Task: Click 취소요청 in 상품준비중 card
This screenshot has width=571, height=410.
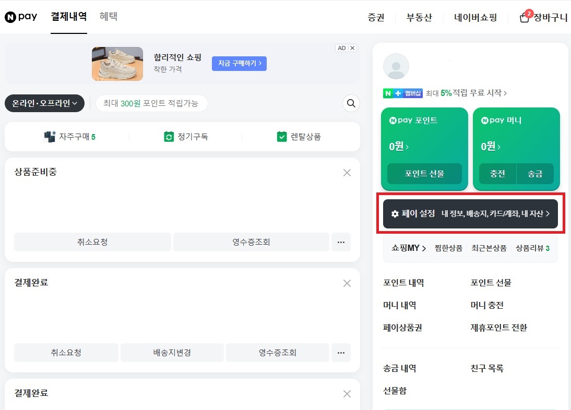Action: click(x=92, y=242)
